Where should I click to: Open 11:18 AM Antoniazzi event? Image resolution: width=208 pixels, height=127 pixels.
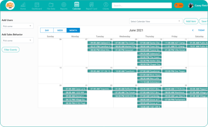click(149, 82)
